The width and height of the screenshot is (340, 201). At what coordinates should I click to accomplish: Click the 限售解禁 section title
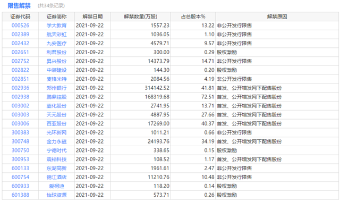click(x=19, y=6)
